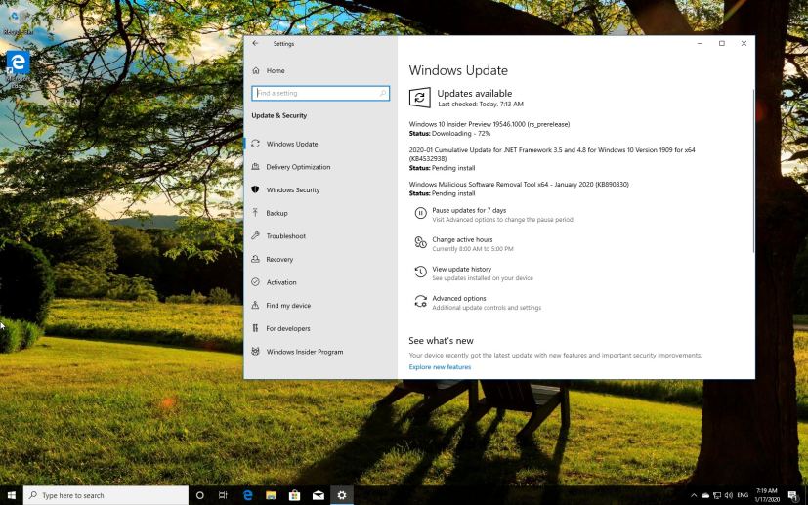Click the Home house icon
Viewport: 808px width, 505px height.
(256, 70)
